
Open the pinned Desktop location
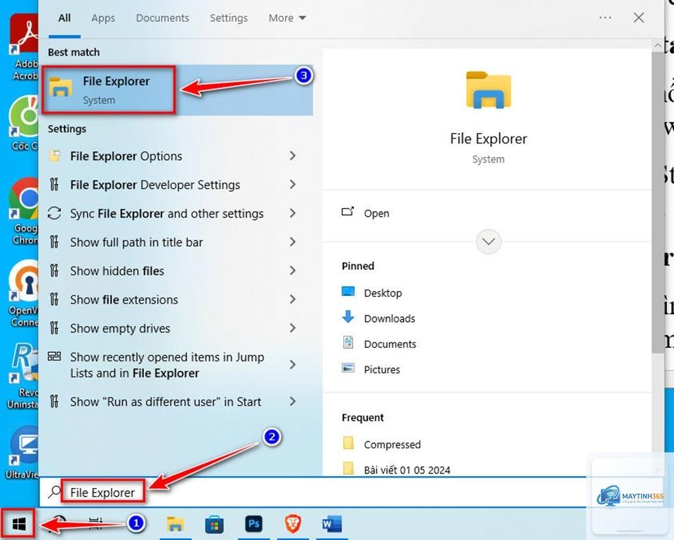(x=383, y=292)
